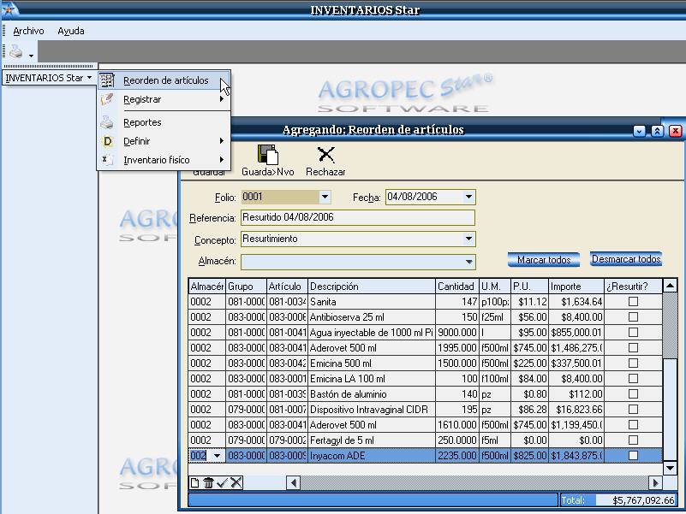Mark the Resurtir box for Bastón de aluminio
Image resolution: width=686 pixels, height=514 pixels.
click(633, 393)
